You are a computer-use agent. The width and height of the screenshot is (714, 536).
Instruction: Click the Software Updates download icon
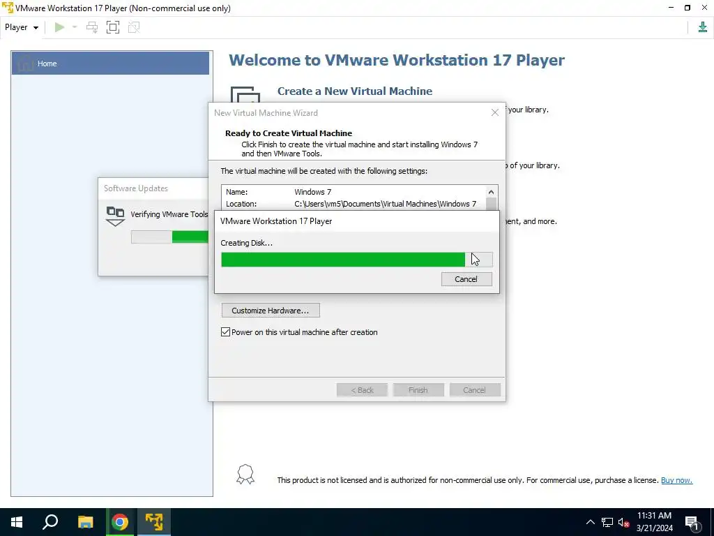115,216
